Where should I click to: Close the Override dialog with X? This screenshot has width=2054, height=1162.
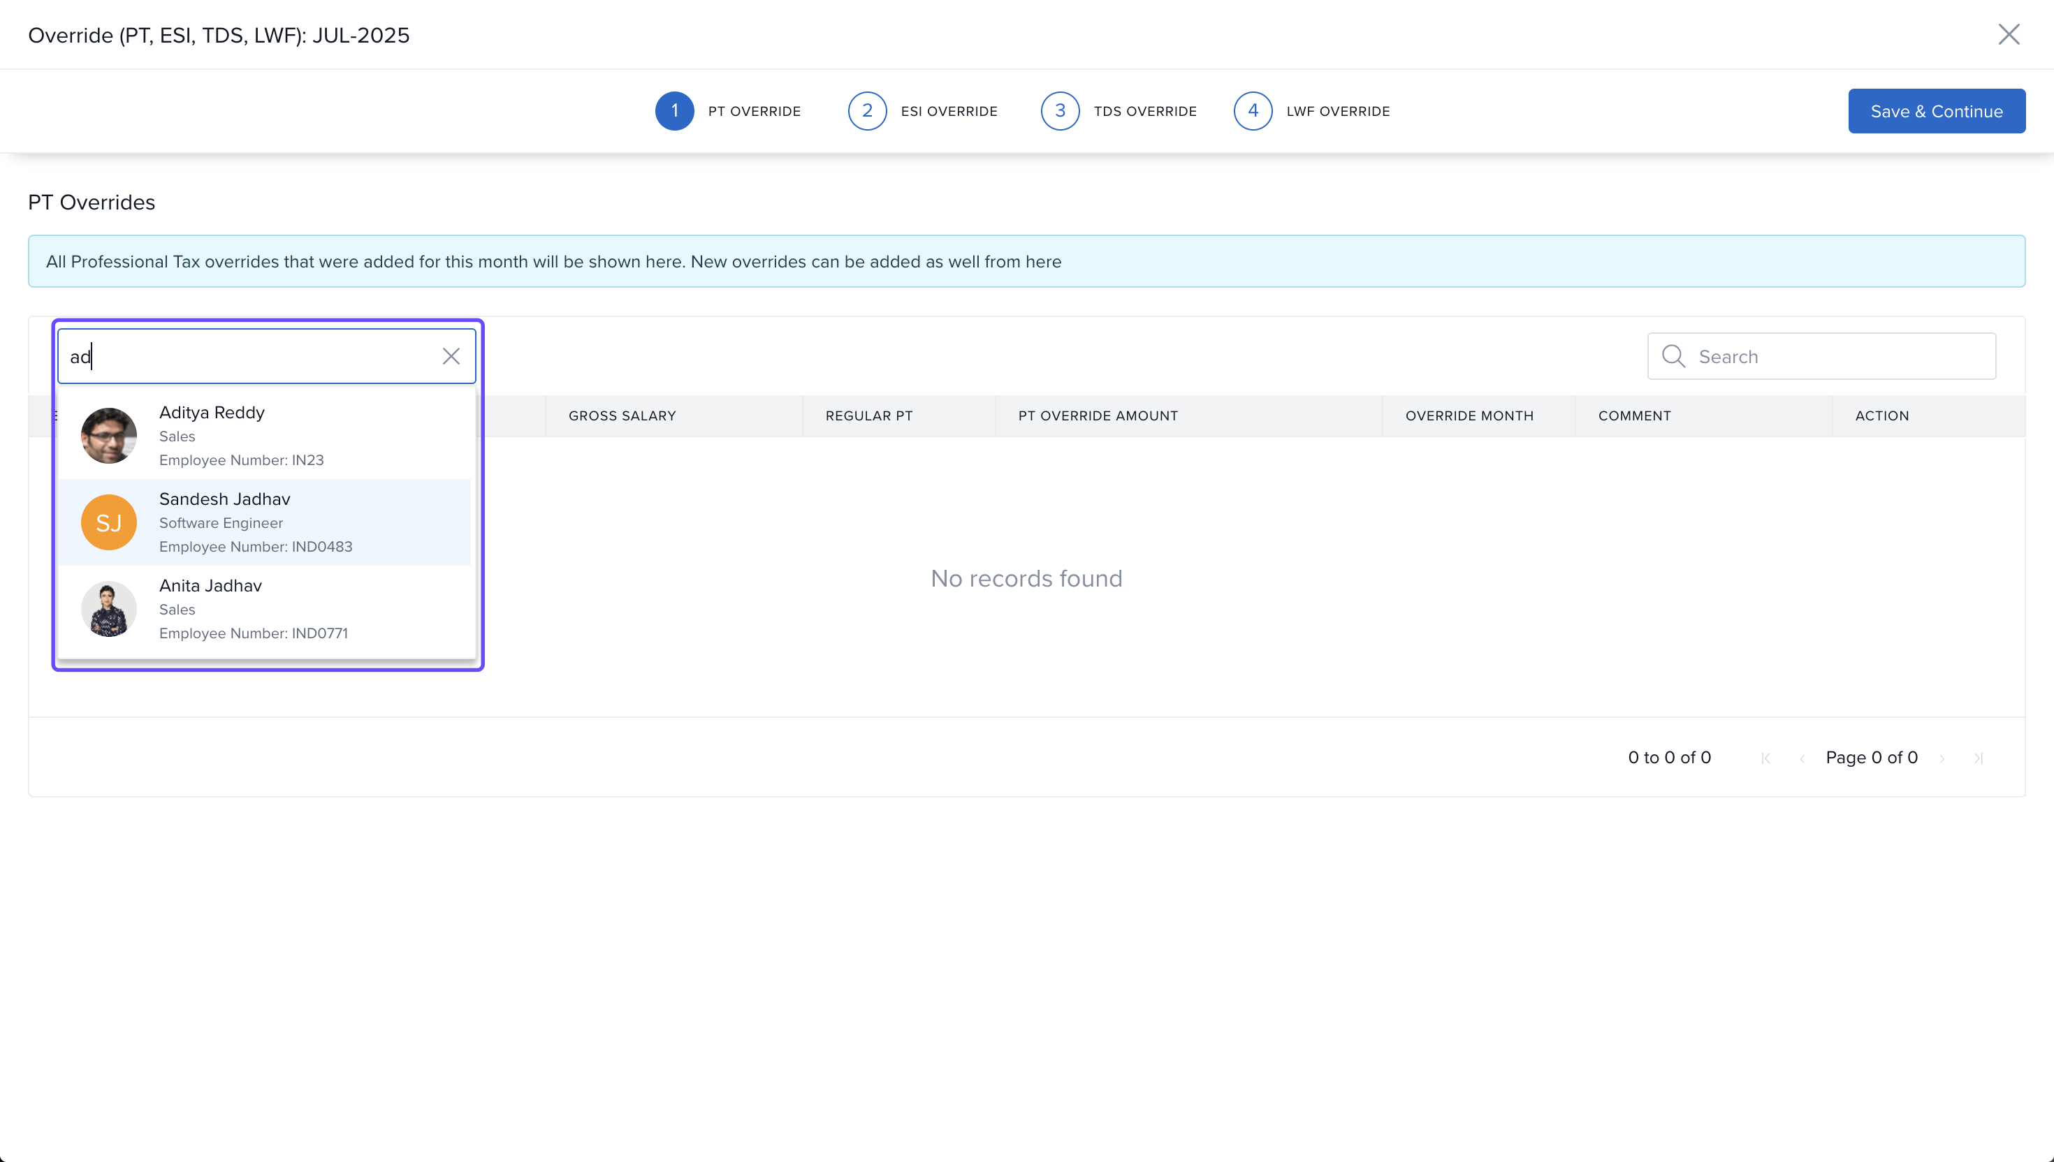click(2009, 34)
